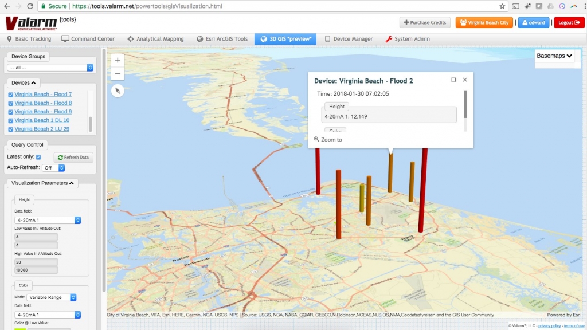The height and width of the screenshot is (330, 587).
Task: Click High Value In field showing 20
Action: point(36,262)
